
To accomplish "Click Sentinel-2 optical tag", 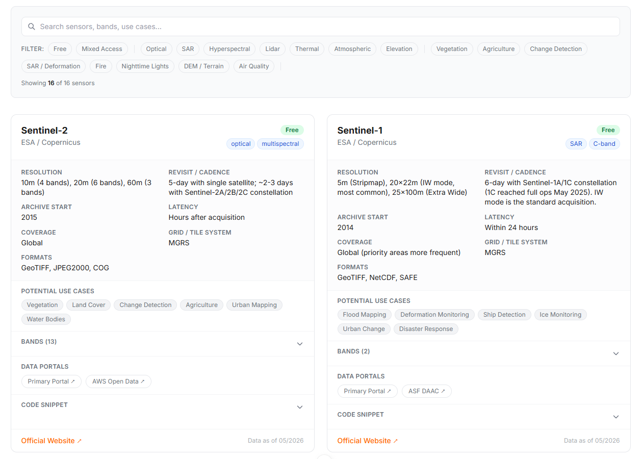I will coord(241,144).
